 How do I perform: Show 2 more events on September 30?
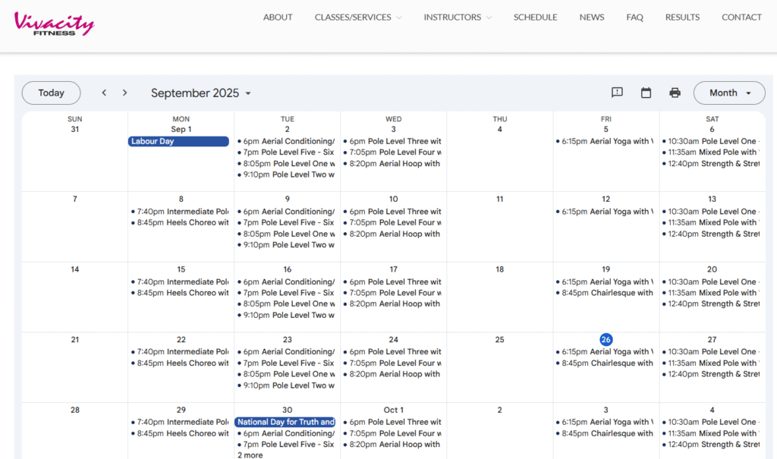(x=250, y=454)
